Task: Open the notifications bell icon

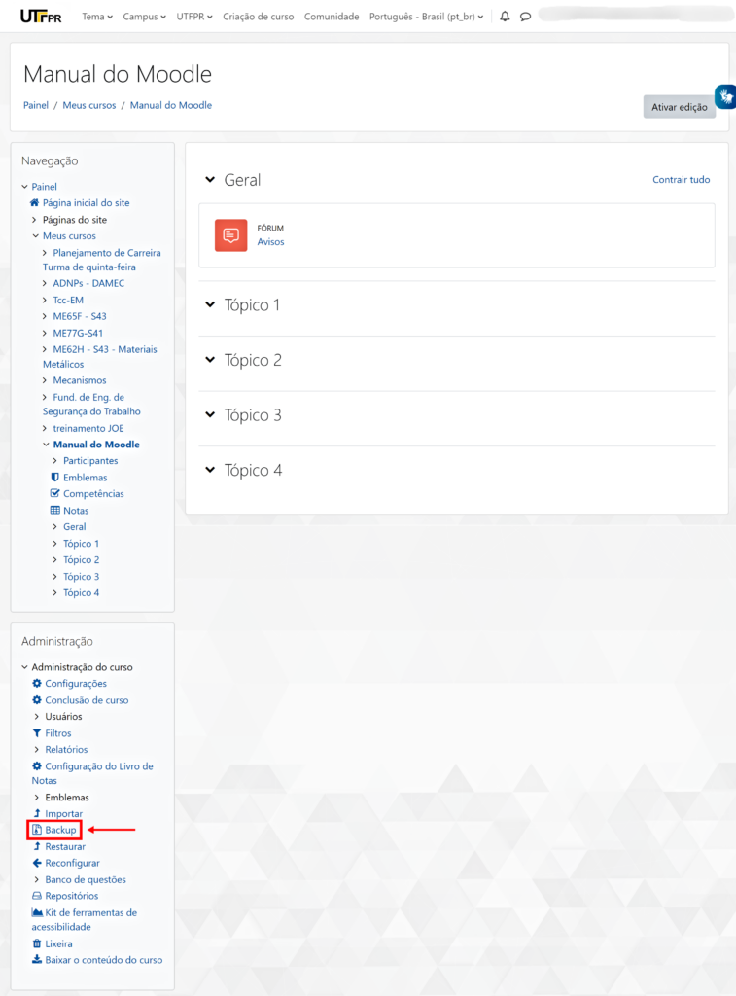Action: (505, 17)
